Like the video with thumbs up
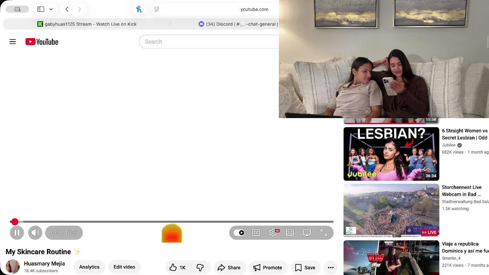 pyautogui.click(x=178, y=267)
